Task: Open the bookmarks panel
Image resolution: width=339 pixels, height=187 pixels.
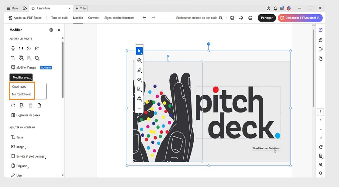Action: point(320,49)
